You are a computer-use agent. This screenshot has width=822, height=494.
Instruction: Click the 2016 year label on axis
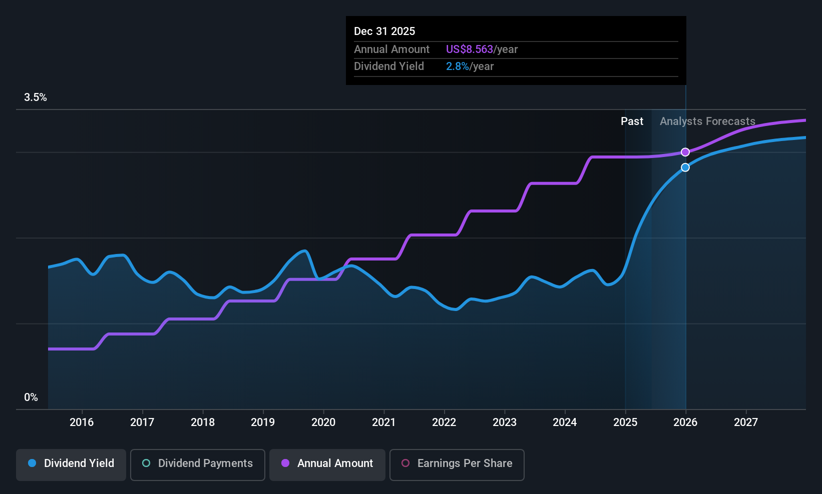point(82,422)
